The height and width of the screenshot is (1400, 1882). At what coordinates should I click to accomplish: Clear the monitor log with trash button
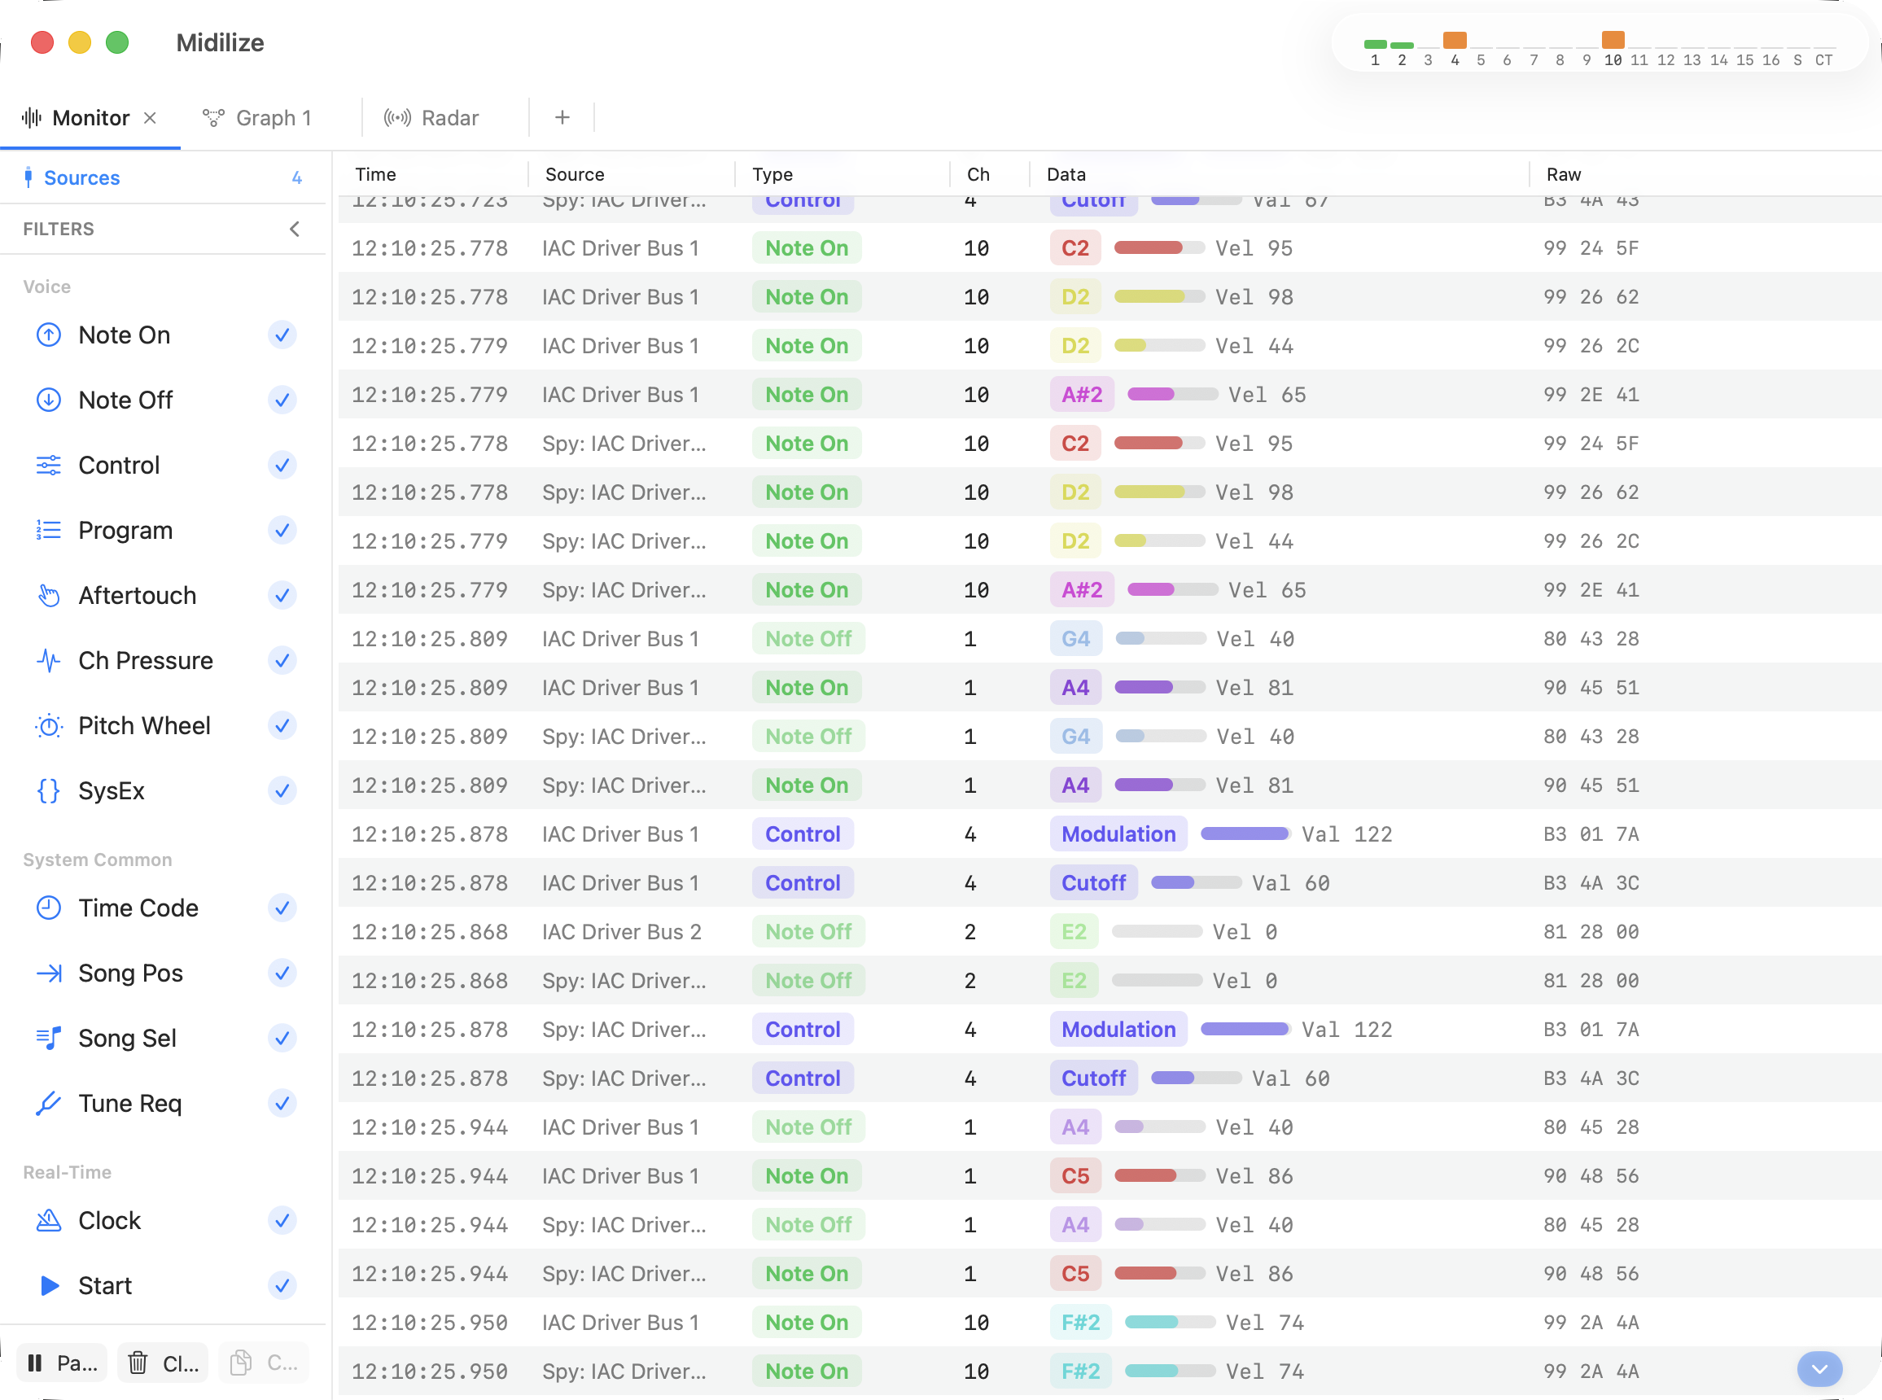coord(161,1363)
